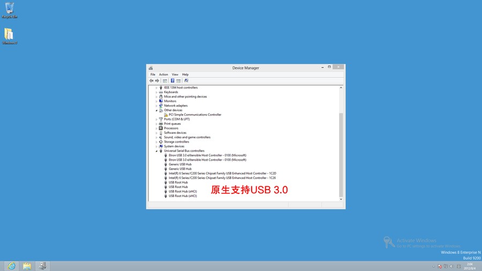Click the Device Manager taskbar icon

click(x=42, y=266)
